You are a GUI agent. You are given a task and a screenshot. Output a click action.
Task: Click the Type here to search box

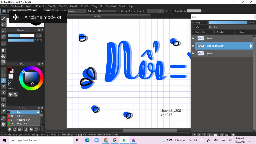point(41,140)
